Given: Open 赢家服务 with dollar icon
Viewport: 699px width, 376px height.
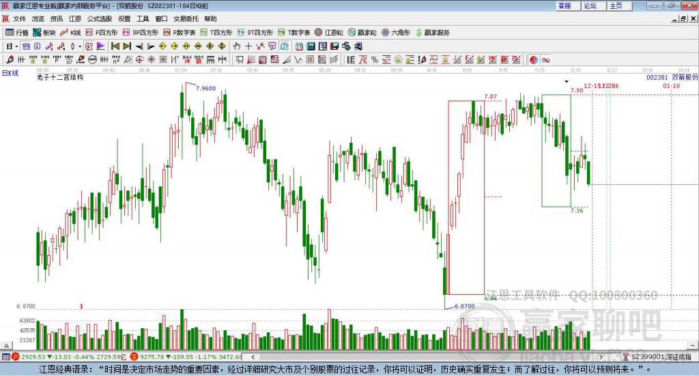Looking at the screenshot, I should pos(432,33).
